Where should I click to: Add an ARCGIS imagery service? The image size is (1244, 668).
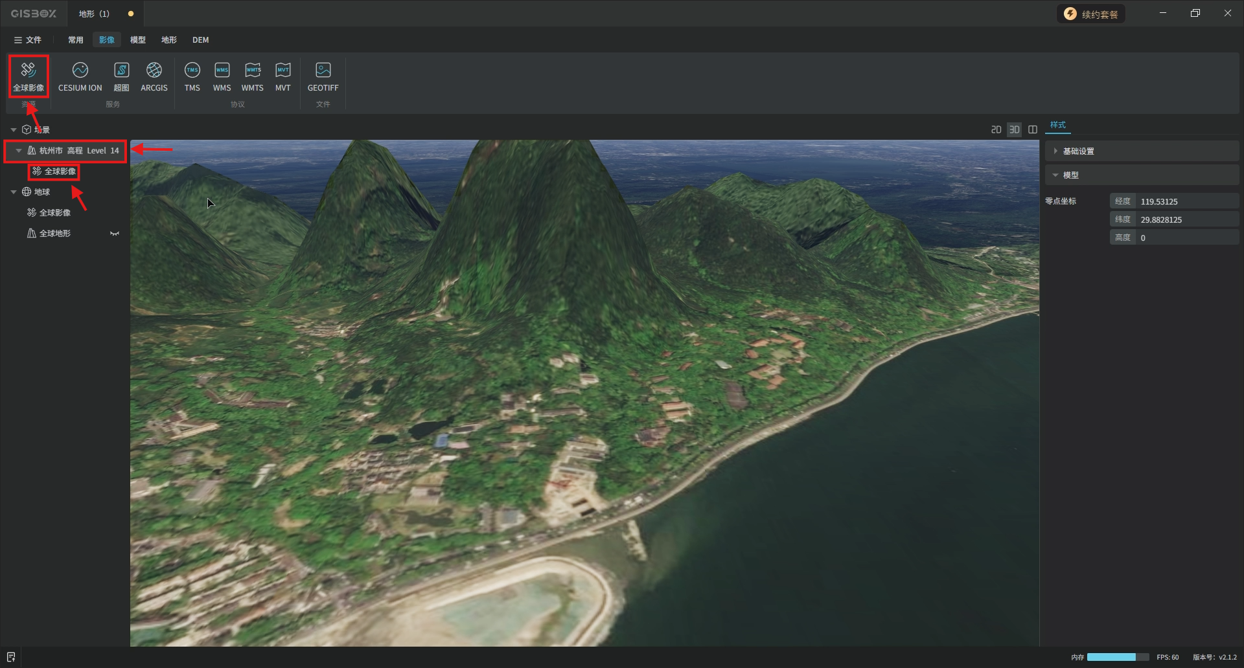point(154,76)
